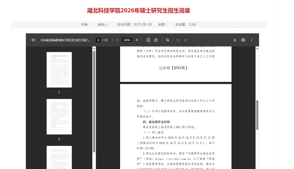Click the scroll up arrow of the document
Screen dimensions: 294x169
(x=257, y=49)
